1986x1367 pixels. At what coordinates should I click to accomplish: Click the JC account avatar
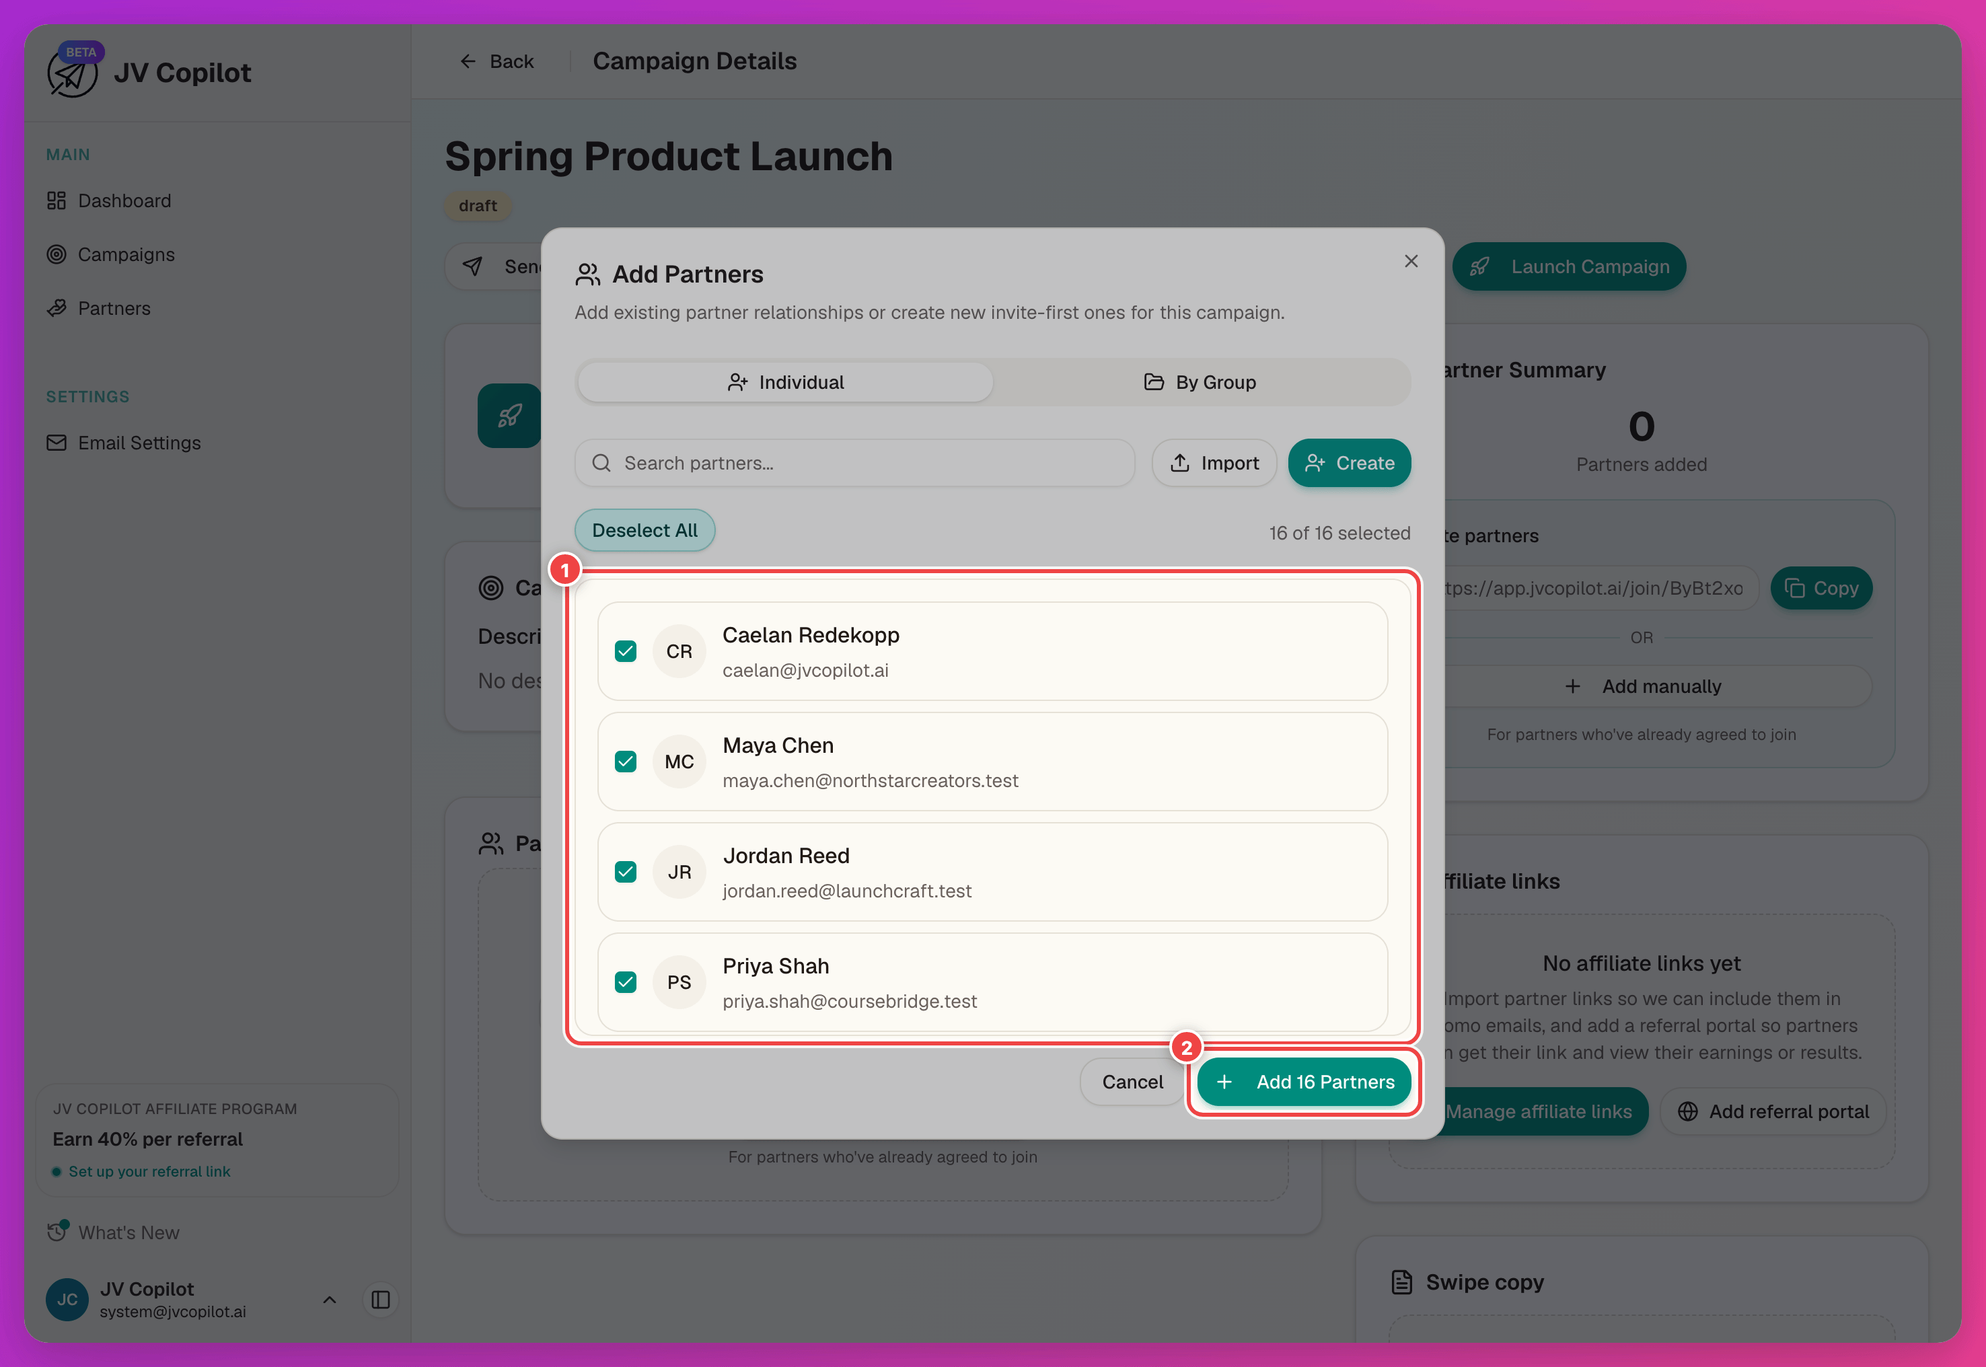click(x=68, y=1300)
